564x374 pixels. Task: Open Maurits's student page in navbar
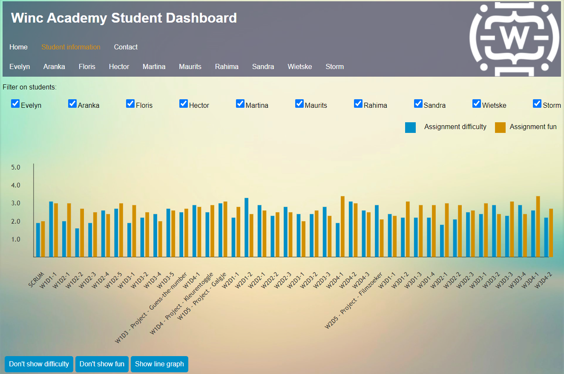pyautogui.click(x=190, y=66)
